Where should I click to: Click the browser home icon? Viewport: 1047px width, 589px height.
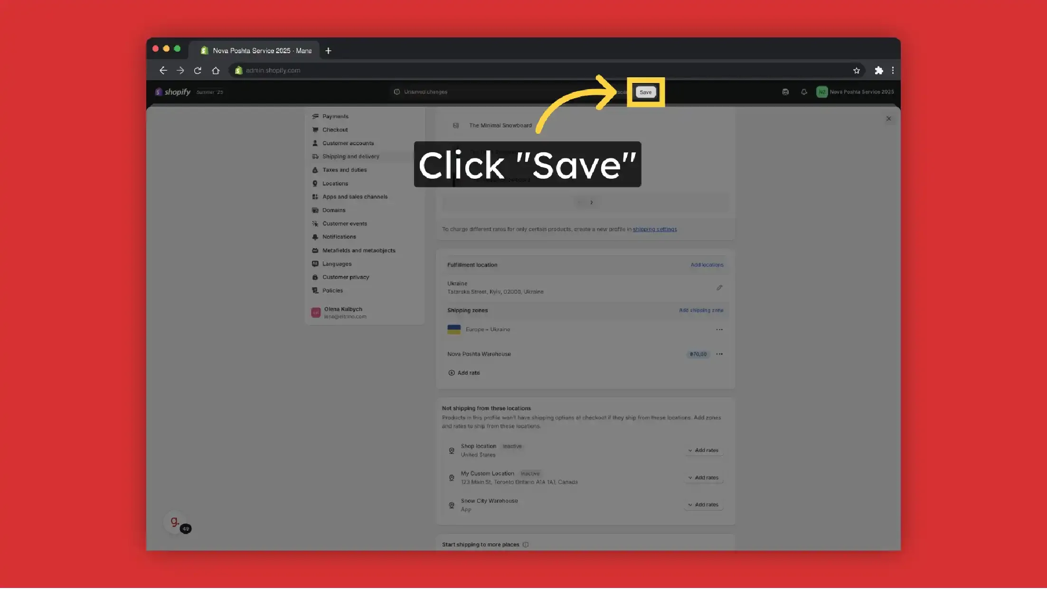coord(216,71)
